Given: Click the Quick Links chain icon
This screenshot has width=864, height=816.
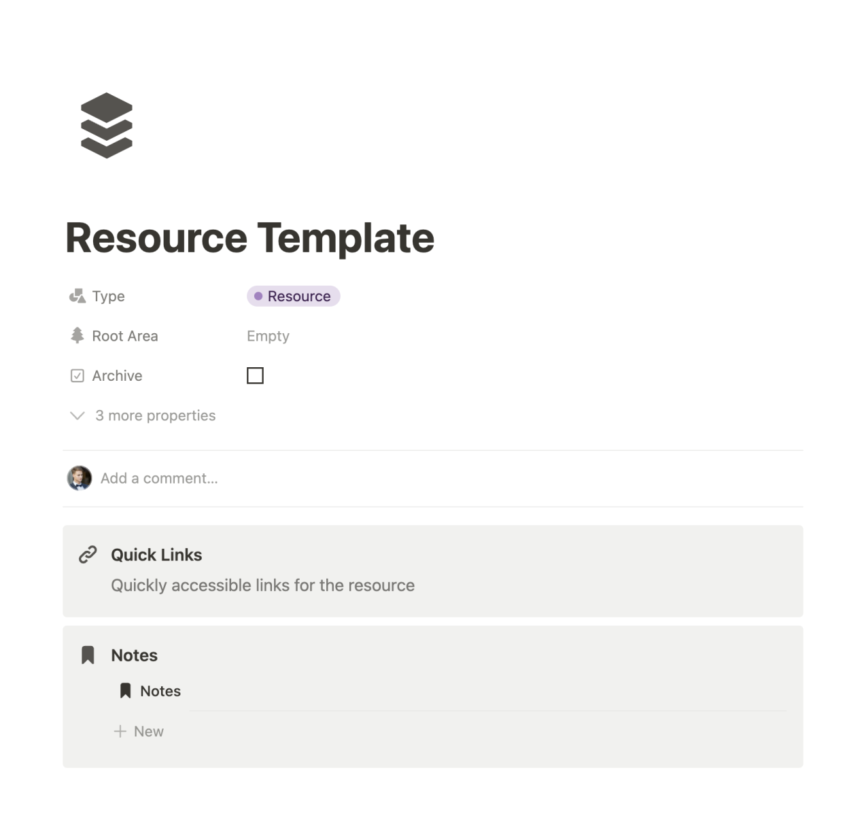Looking at the screenshot, I should point(88,555).
